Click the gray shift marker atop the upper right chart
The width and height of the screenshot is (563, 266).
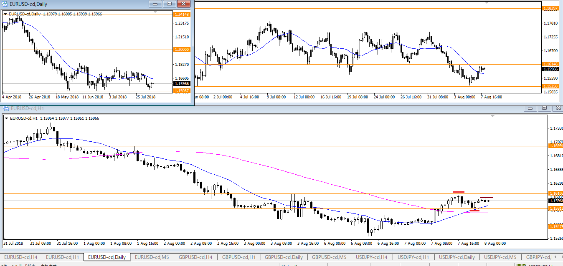point(486,2)
